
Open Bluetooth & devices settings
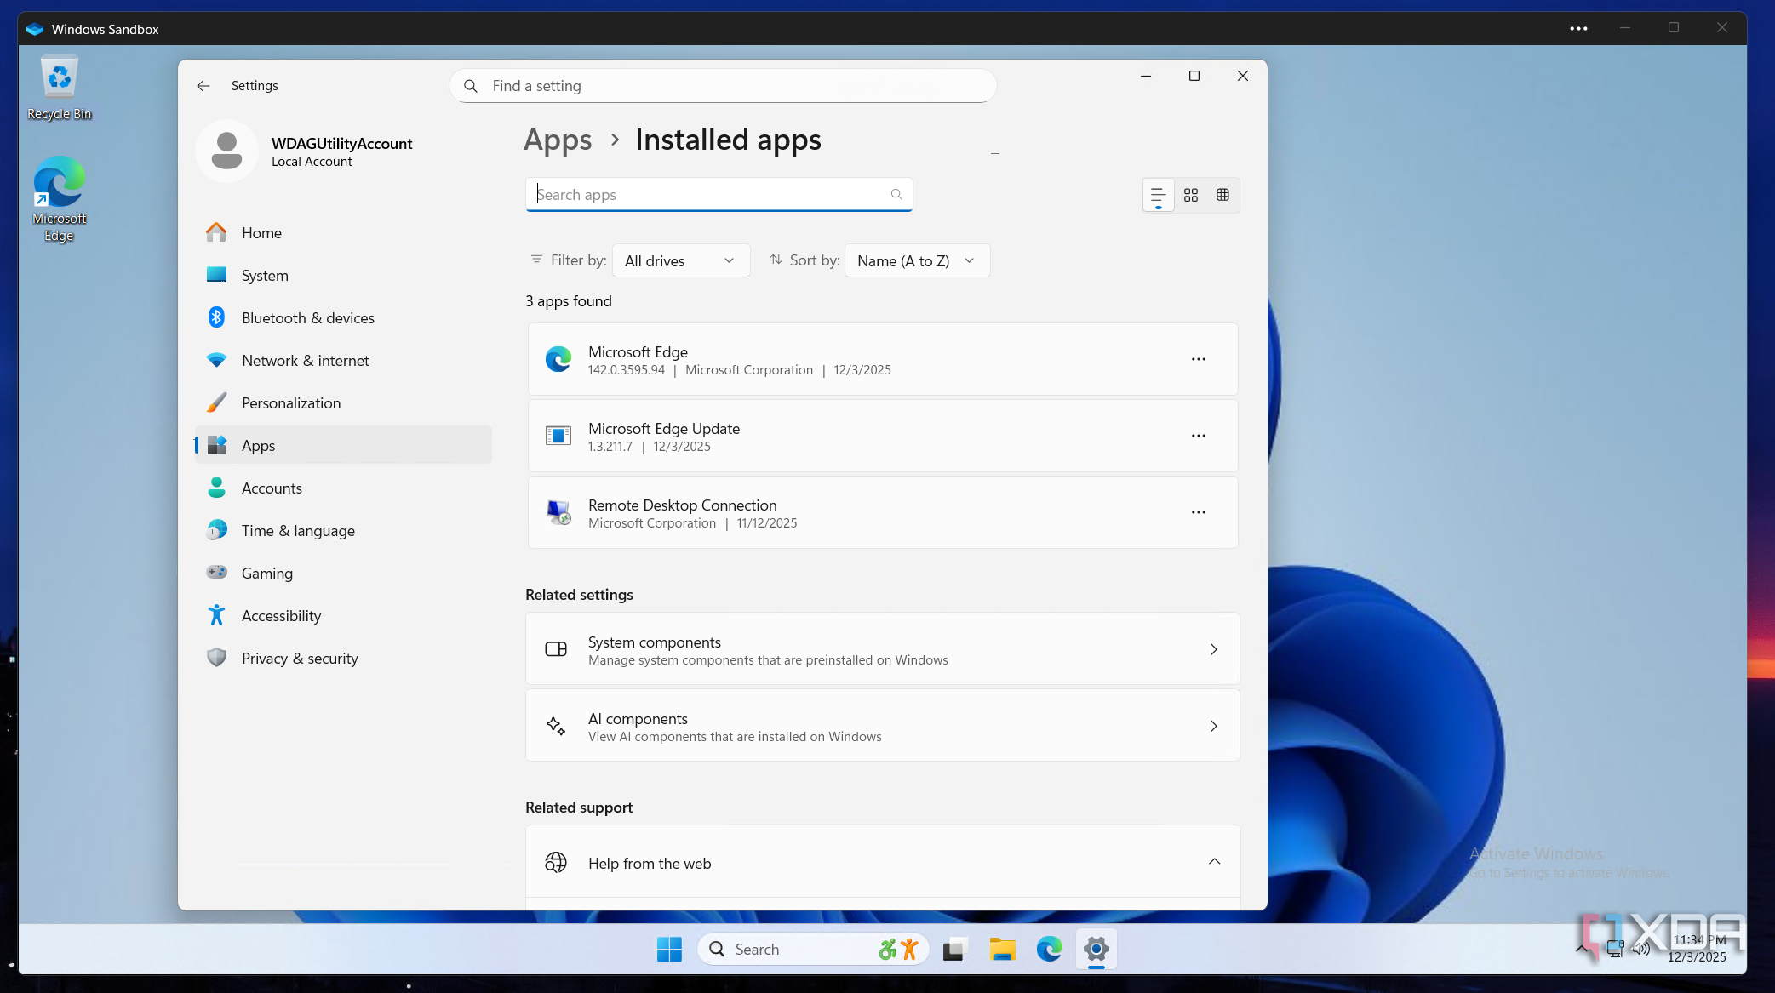click(307, 318)
